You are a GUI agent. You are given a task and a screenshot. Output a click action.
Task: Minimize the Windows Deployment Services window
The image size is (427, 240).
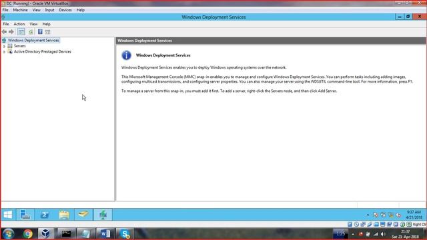400,17
